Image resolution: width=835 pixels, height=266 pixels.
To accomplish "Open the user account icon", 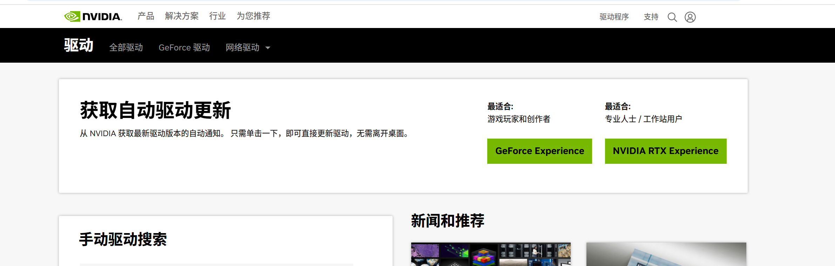I will click(x=690, y=17).
